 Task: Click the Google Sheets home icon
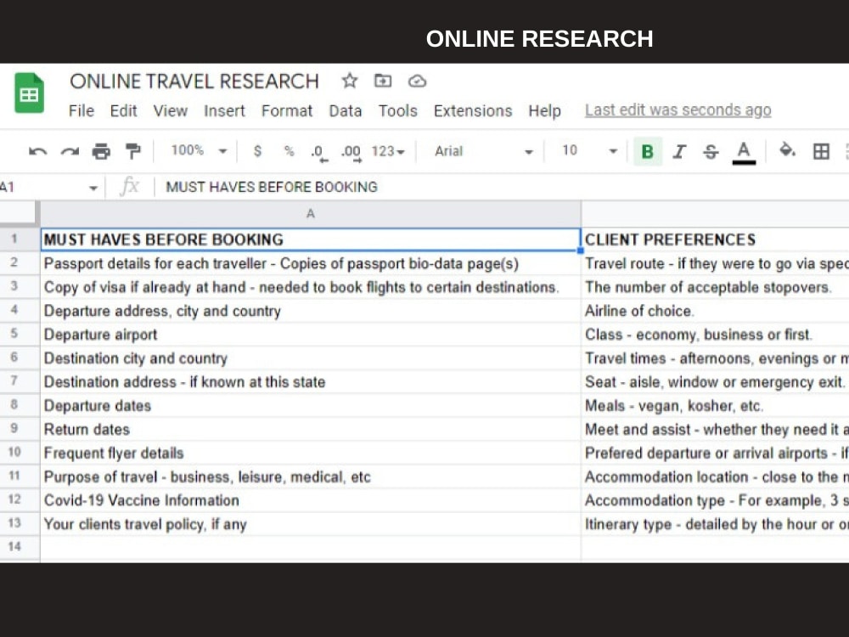(29, 93)
